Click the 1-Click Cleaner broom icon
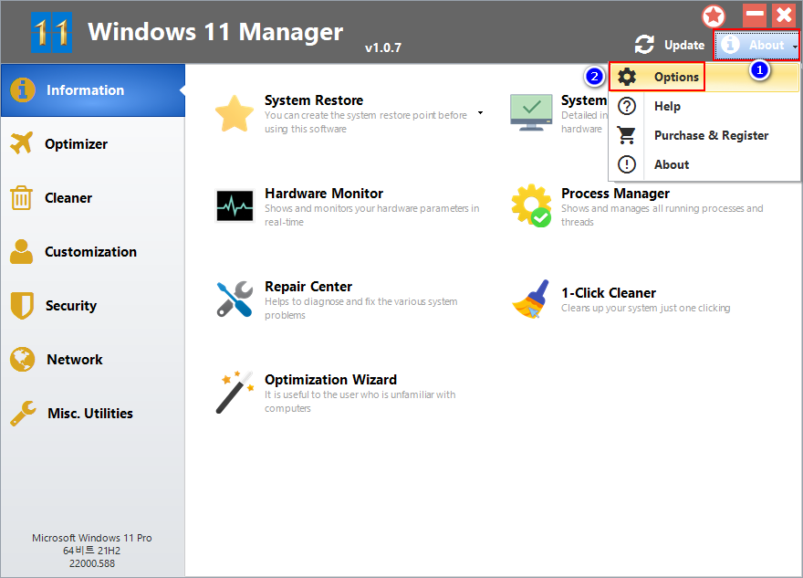 point(531,300)
